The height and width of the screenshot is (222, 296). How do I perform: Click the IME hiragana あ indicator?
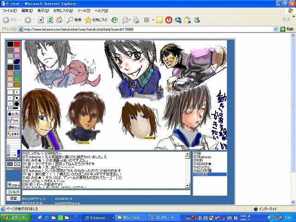click(200, 218)
